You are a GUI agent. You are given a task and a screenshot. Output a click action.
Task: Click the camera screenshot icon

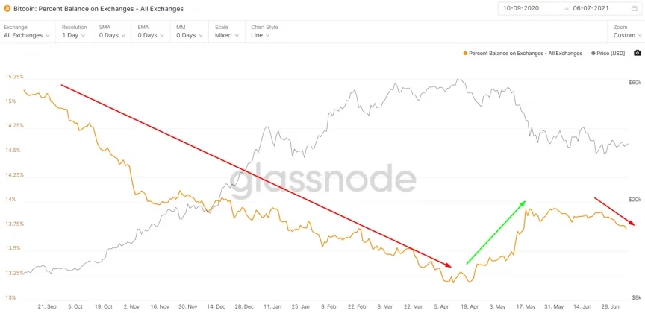(637, 53)
